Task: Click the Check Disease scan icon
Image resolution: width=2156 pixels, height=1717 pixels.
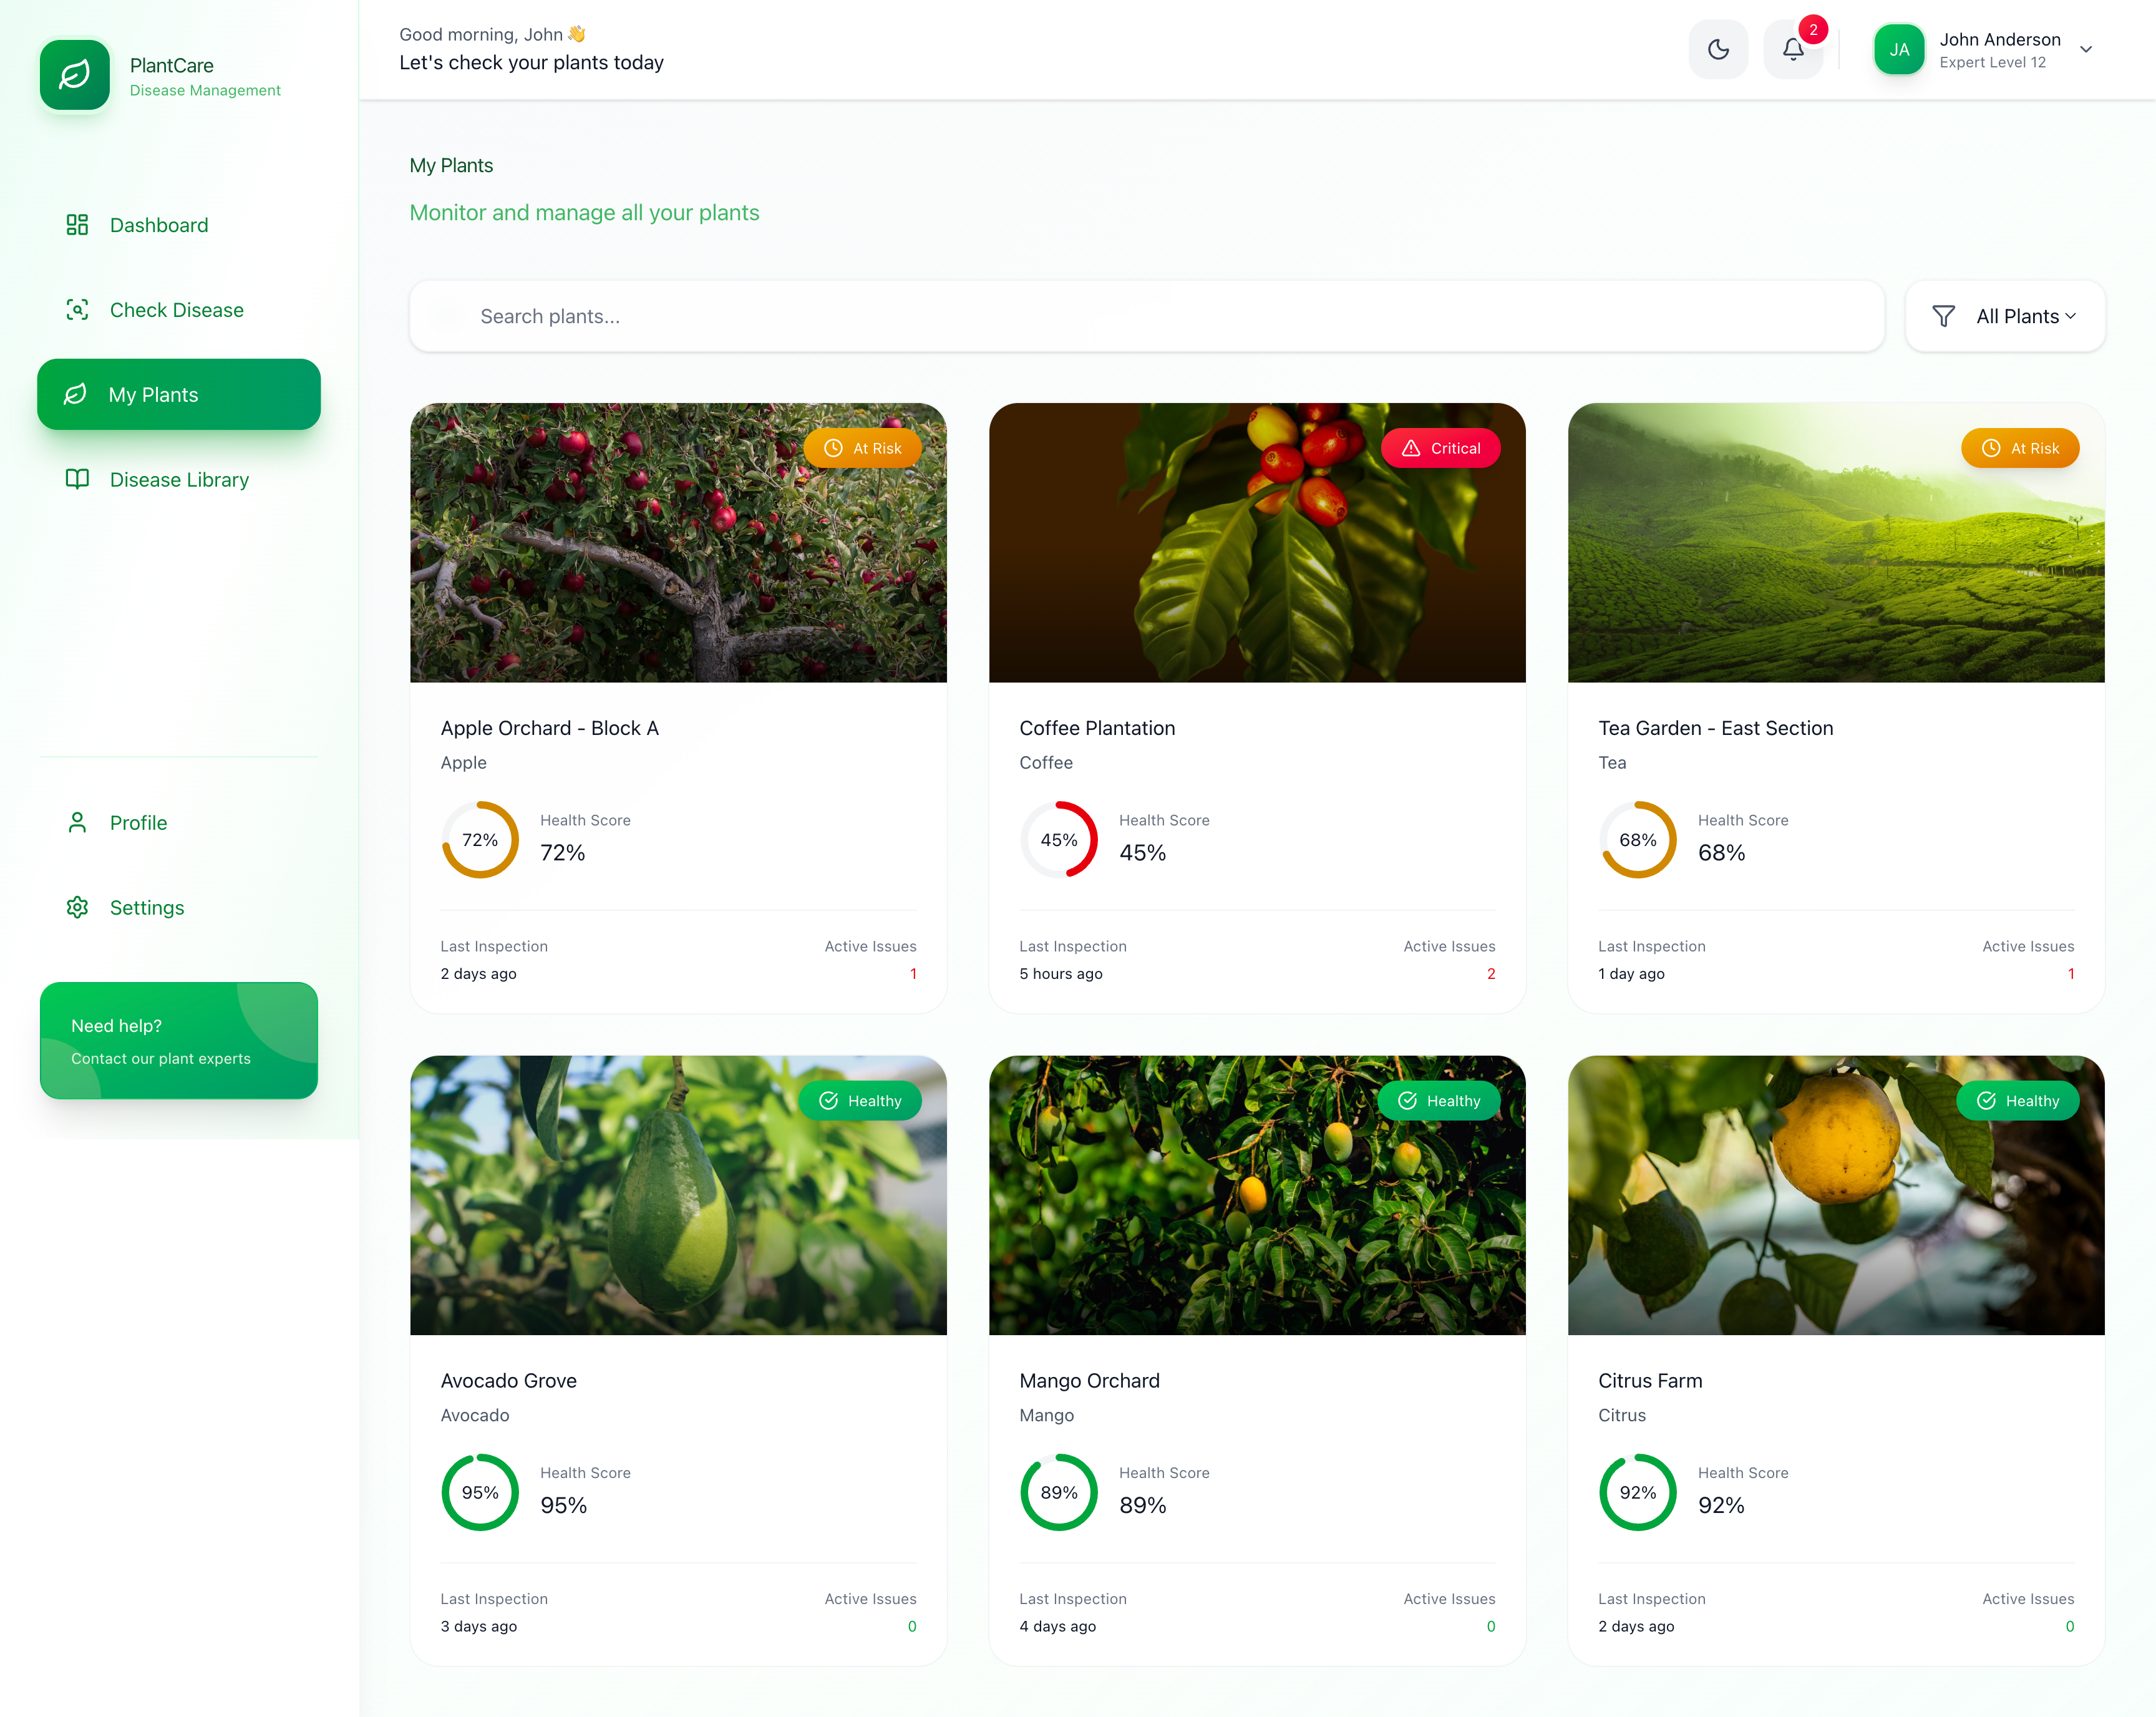Action: click(77, 310)
